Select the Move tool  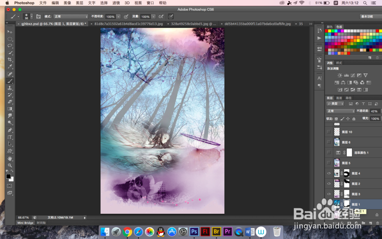tap(10, 32)
